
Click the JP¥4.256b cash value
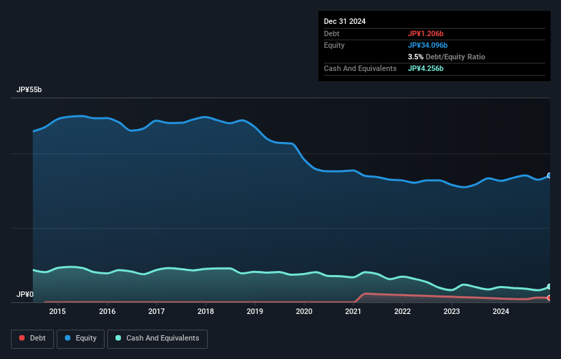pyautogui.click(x=426, y=68)
